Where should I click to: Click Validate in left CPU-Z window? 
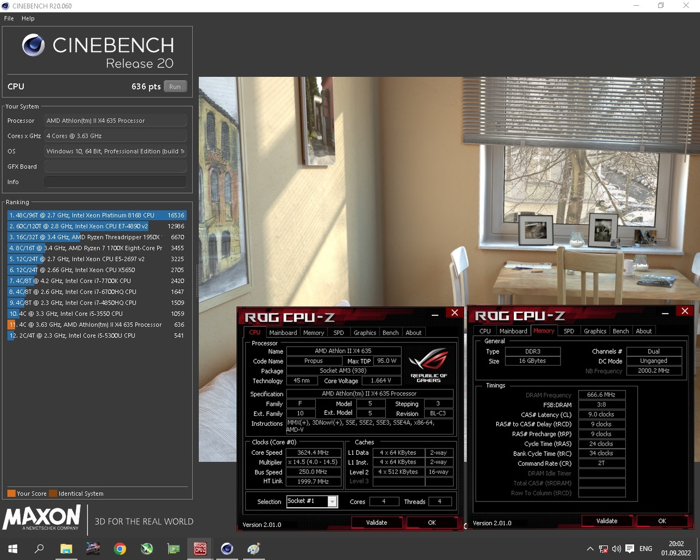coord(376,523)
